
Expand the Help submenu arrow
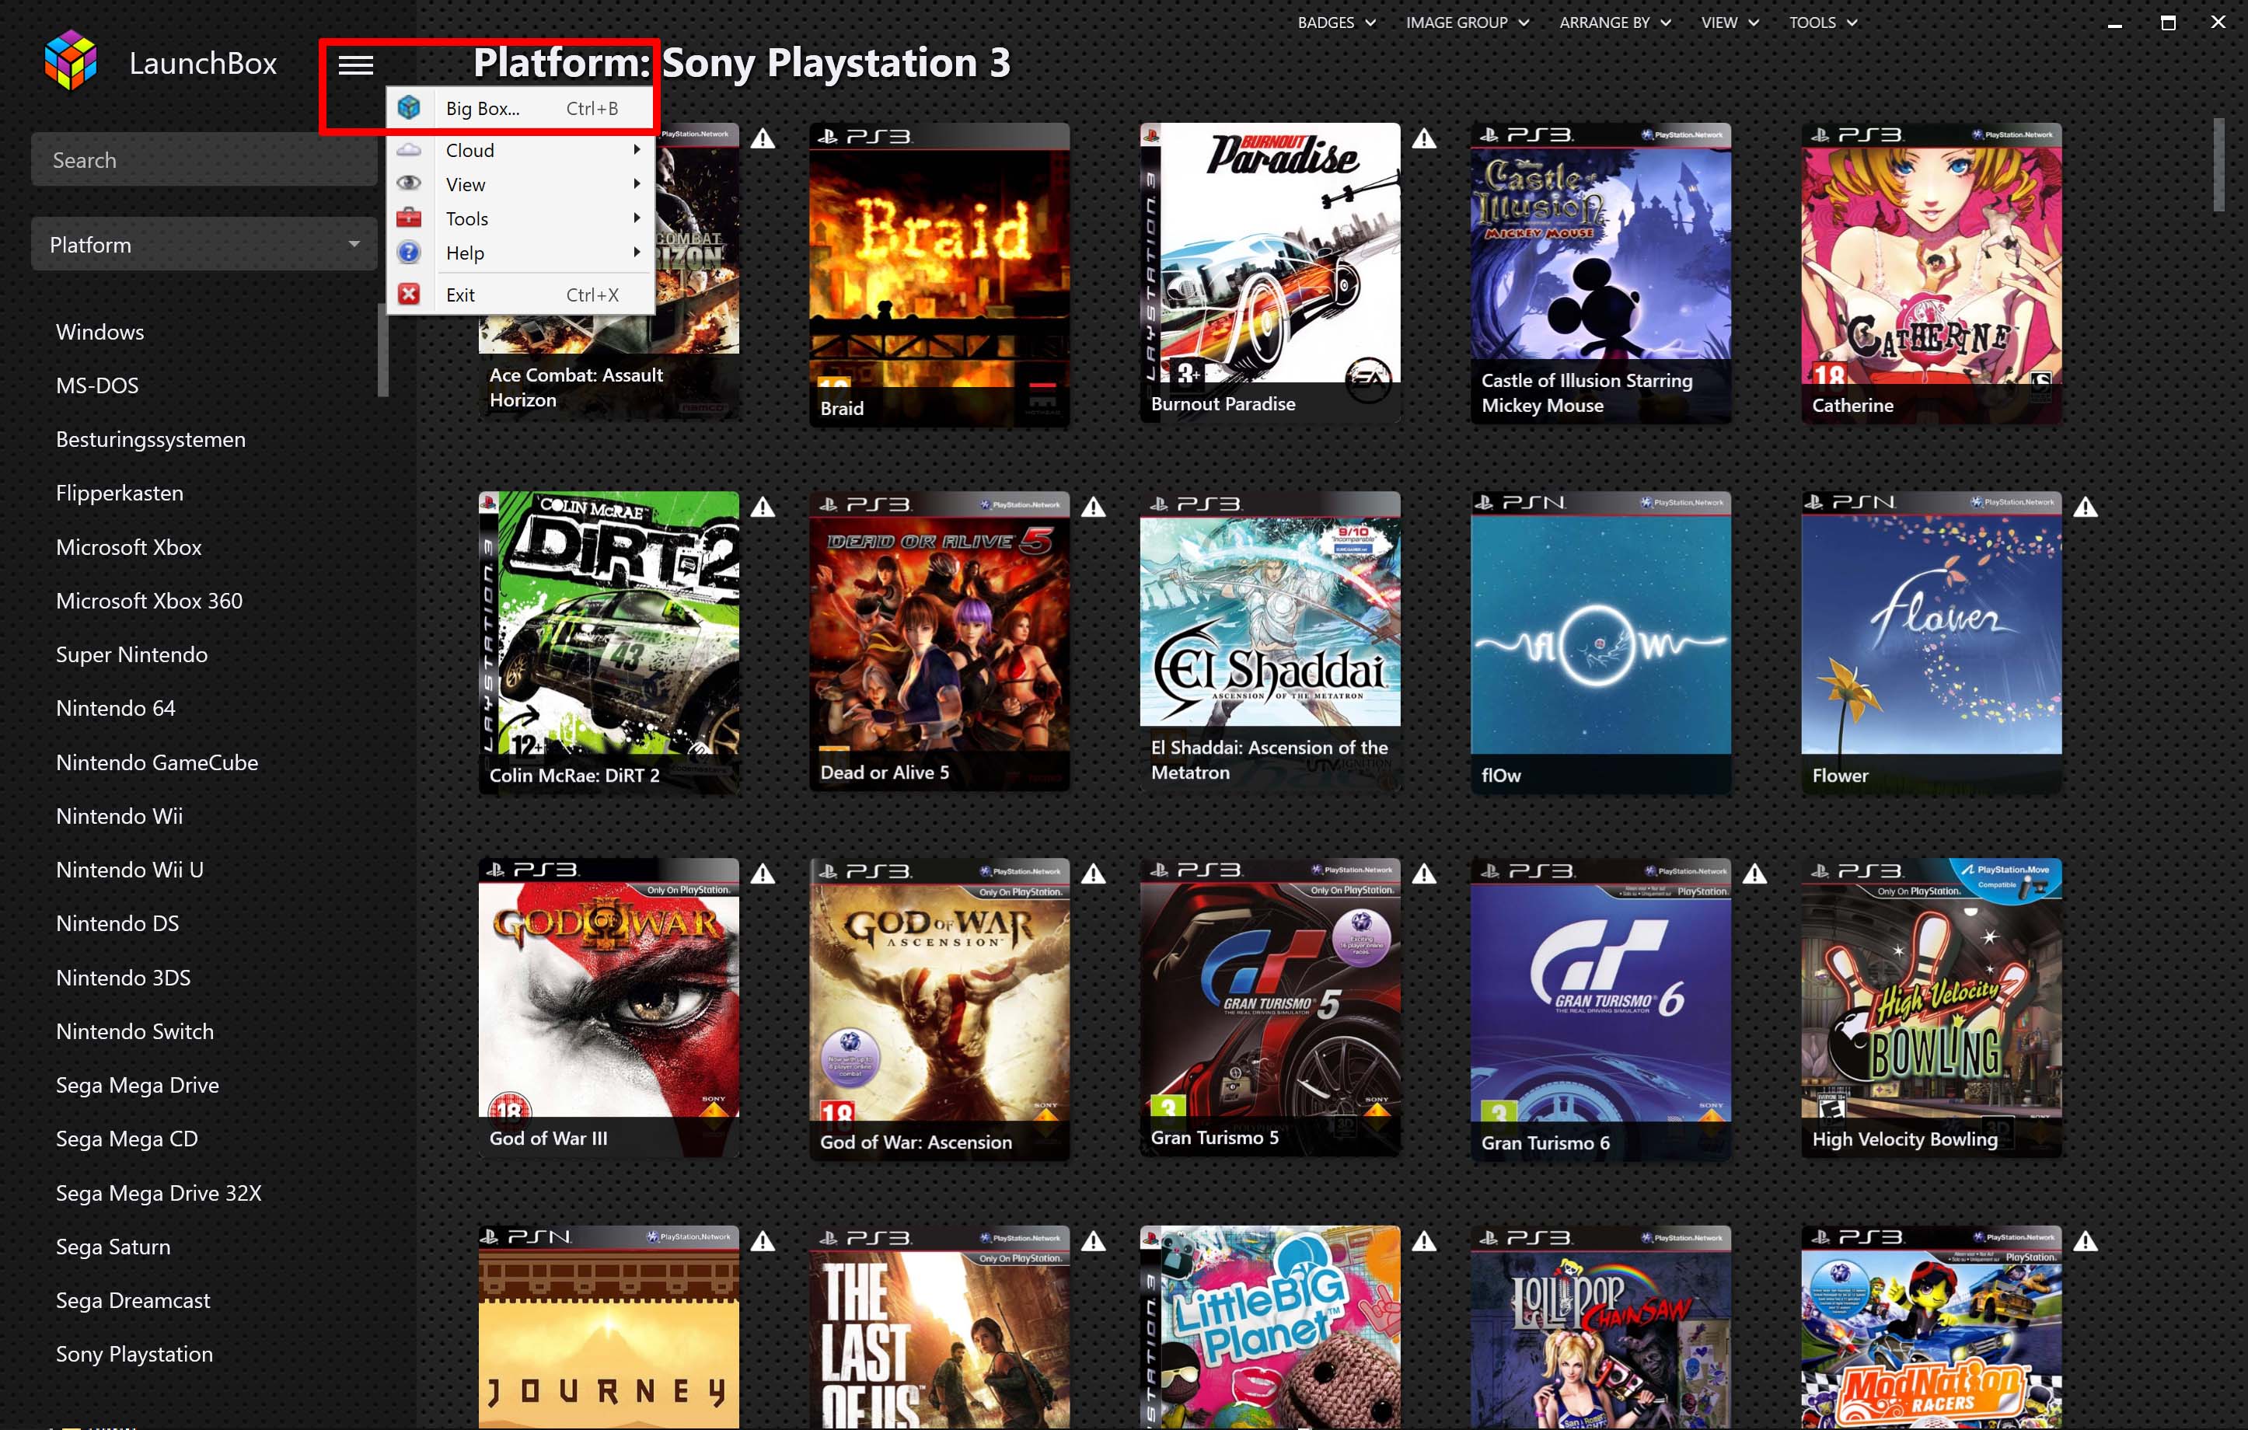637,252
